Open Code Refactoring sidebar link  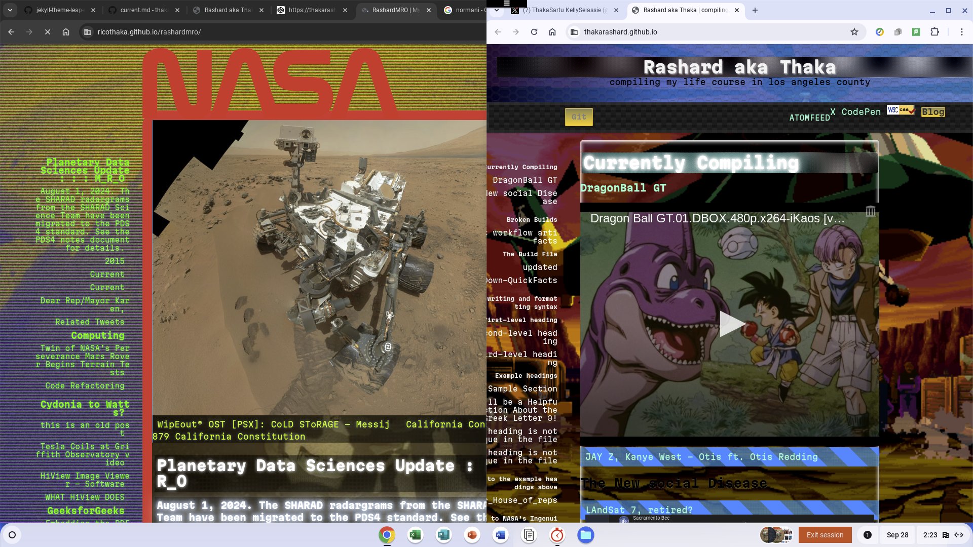[x=85, y=386]
